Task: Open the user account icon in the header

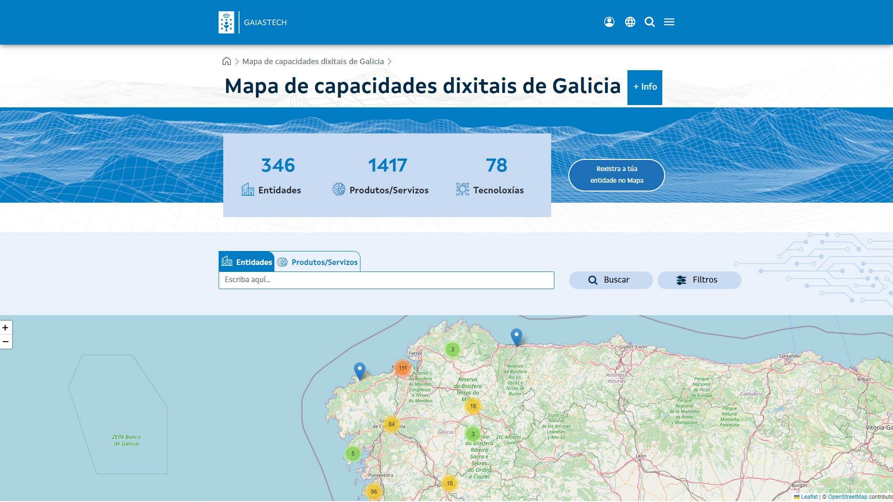Action: tap(609, 21)
